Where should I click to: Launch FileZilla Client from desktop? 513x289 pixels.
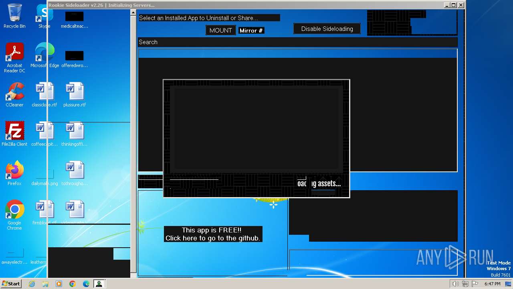pos(14,134)
